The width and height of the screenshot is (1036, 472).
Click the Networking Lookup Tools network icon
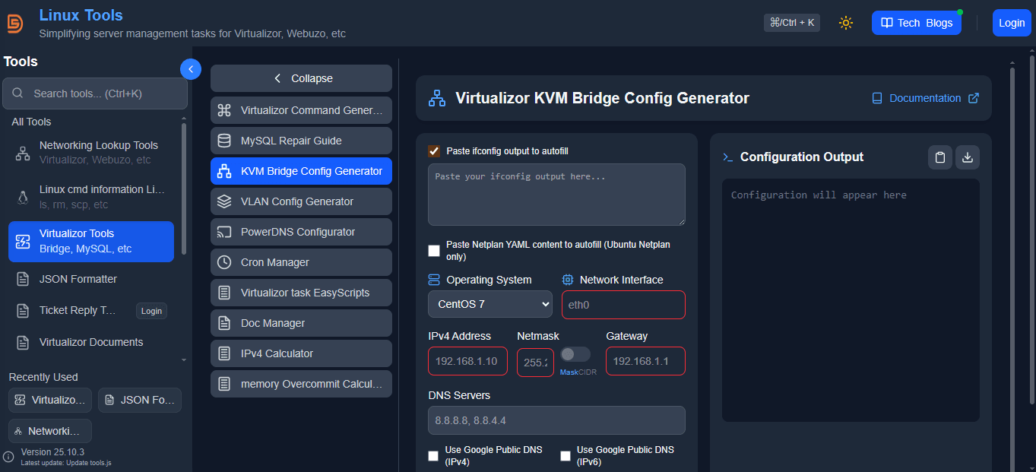23,153
